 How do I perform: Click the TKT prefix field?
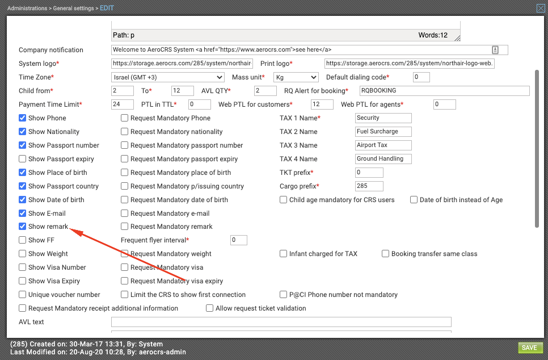[x=369, y=173]
